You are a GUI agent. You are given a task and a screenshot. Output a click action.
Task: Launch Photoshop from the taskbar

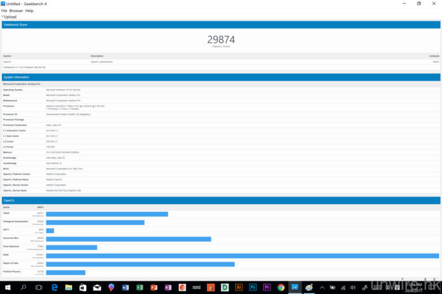[x=253, y=288]
